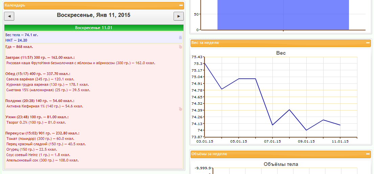
Task: Click the 73.87 y-axis label
Action: click(197, 137)
